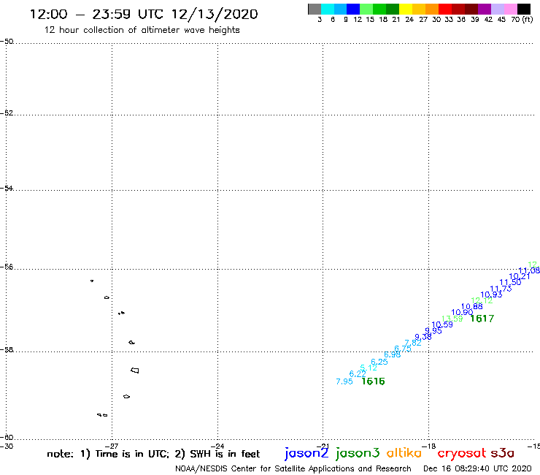Click the timestamp 'Dec 16 08:29:40 UTC 2020'

[477, 469]
